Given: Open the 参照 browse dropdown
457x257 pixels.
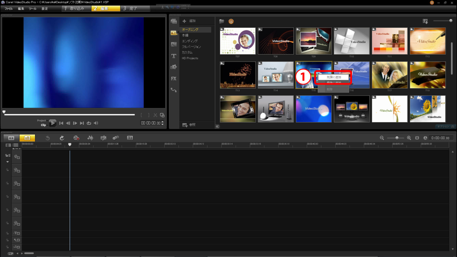Looking at the screenshot, I should tap(189, 125).
